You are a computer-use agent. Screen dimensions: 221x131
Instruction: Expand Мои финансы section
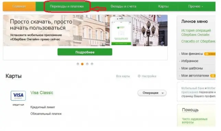click(192, 54)
